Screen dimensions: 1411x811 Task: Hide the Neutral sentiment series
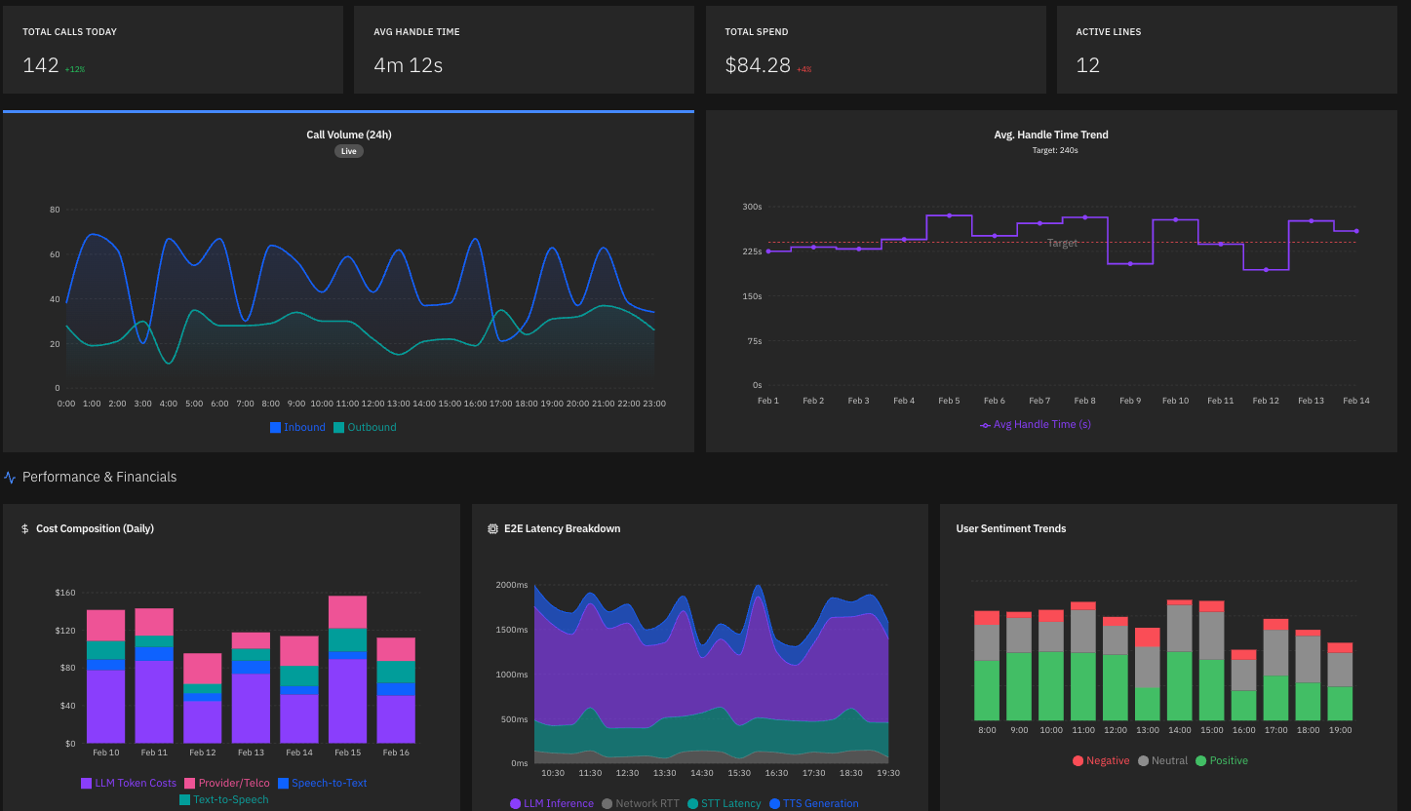[1162, 760]
